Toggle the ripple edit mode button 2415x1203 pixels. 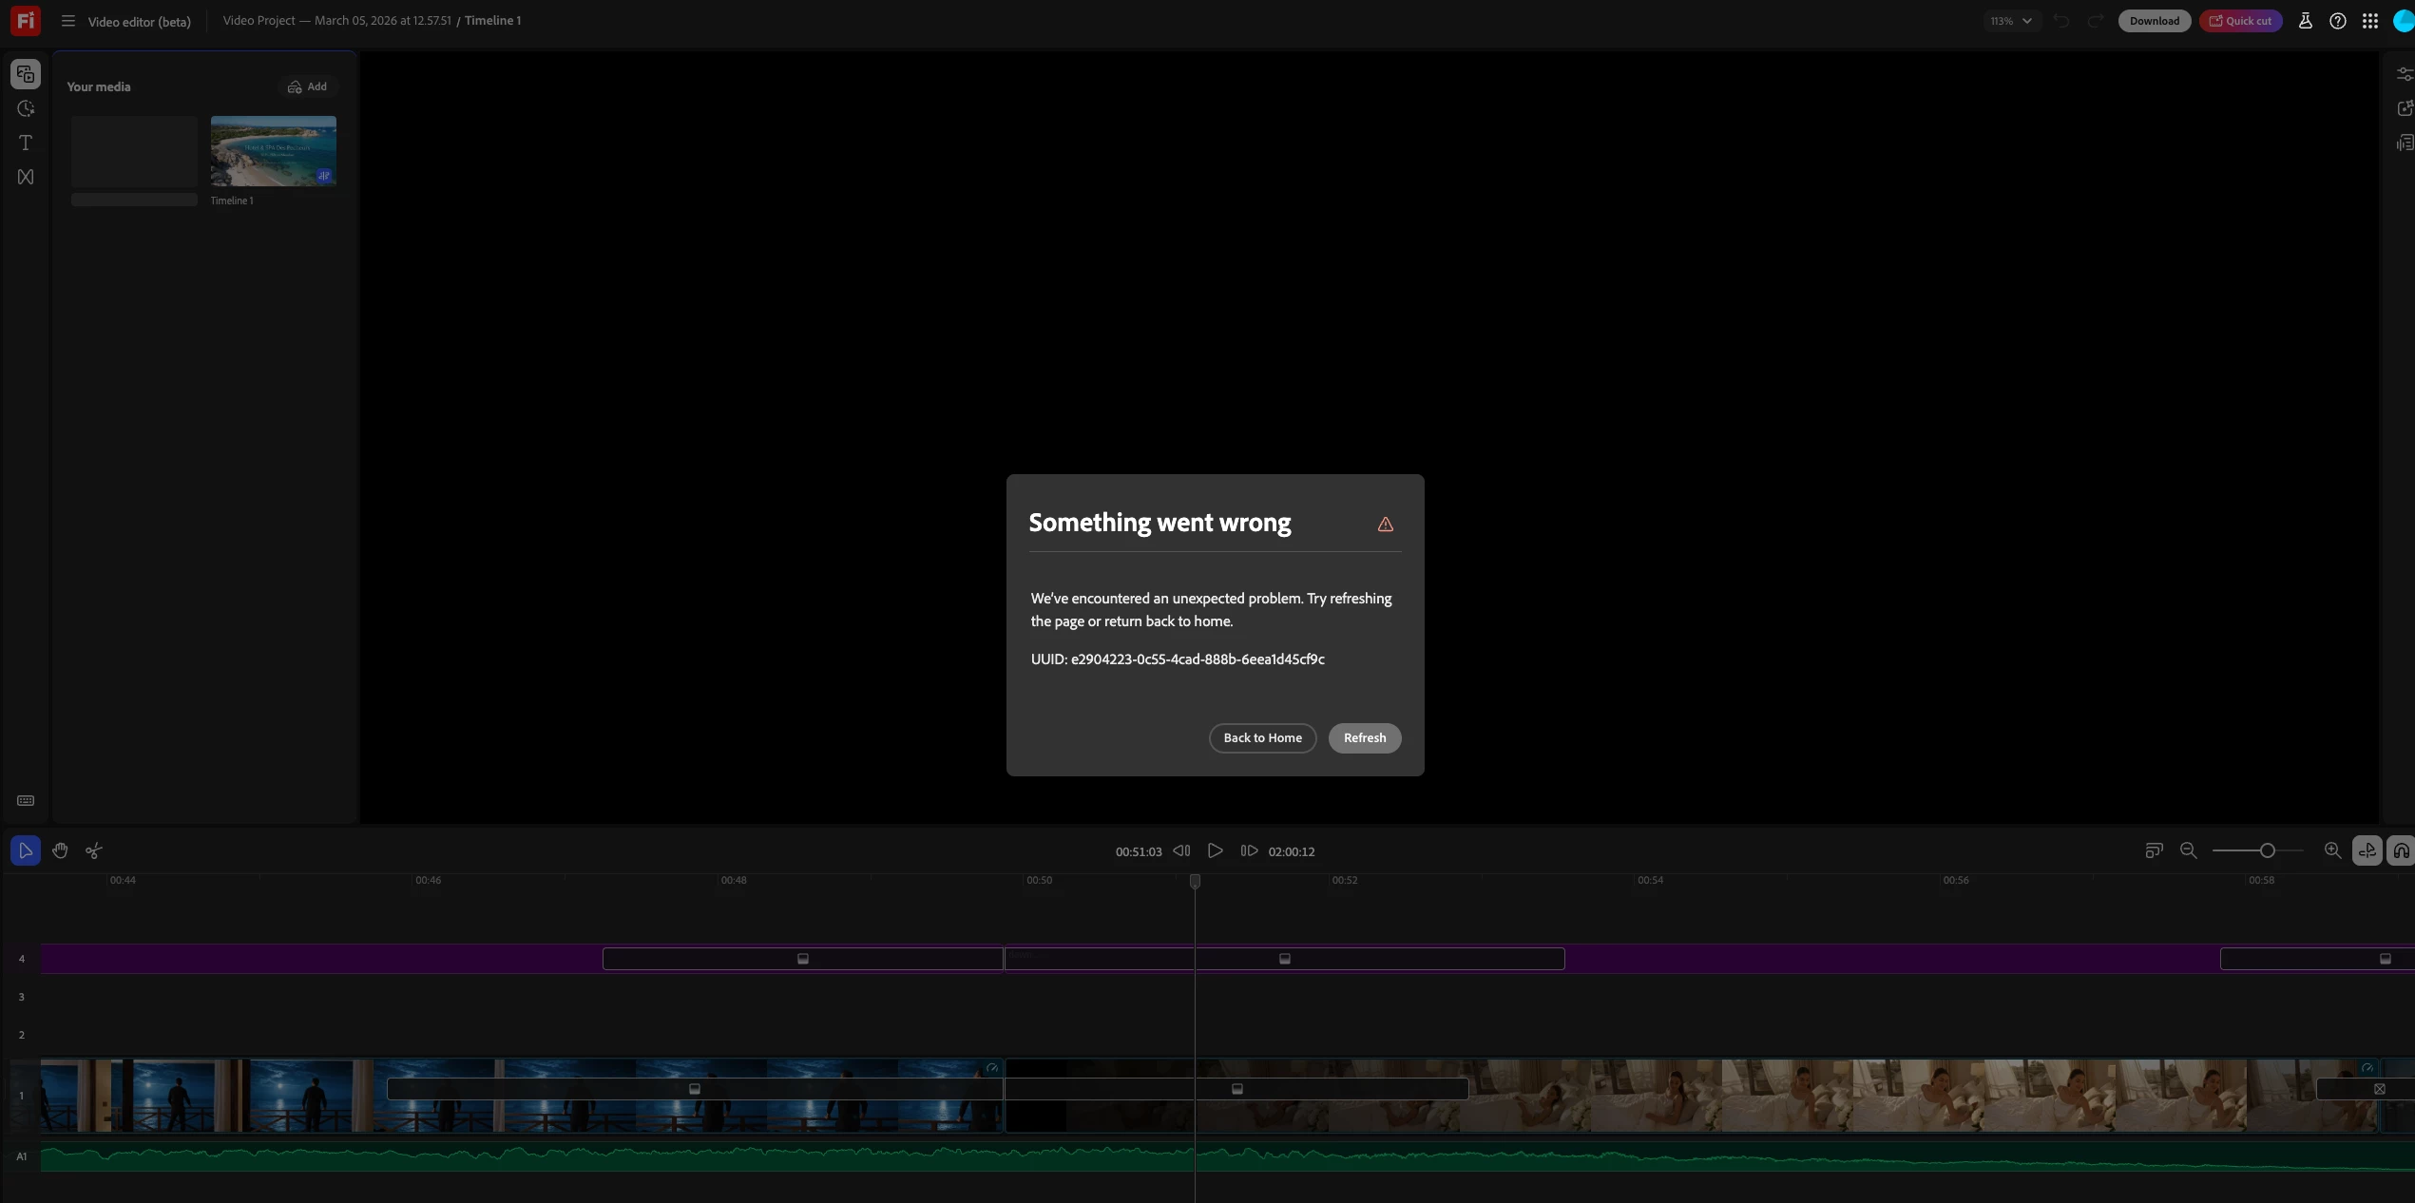[x=2367, y=850]
